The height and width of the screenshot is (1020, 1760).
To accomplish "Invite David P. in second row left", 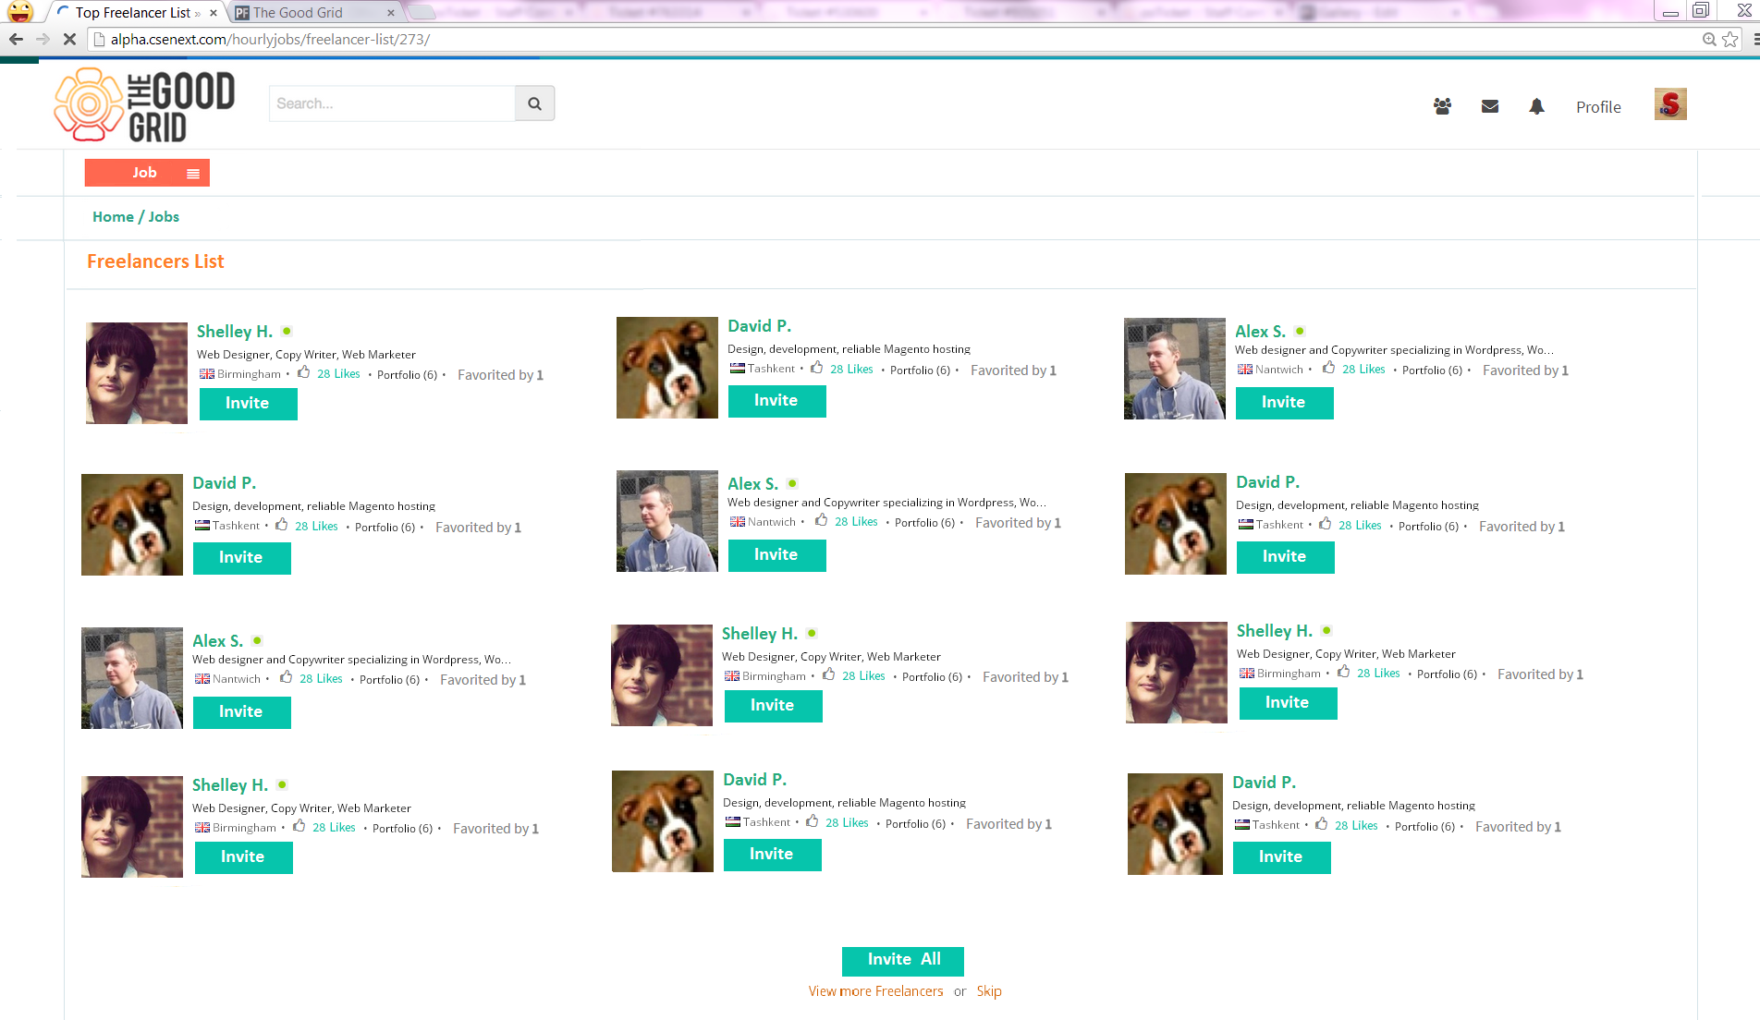I will [x=241, y=558].
